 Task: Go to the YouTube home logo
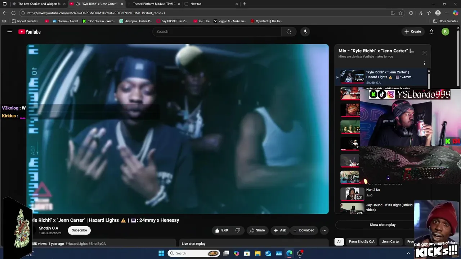pyautogui.click(x=30, y=32)
